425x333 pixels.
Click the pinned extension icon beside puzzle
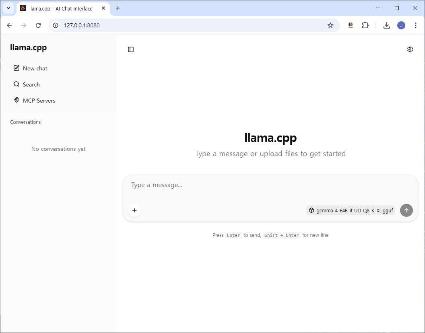351,25
